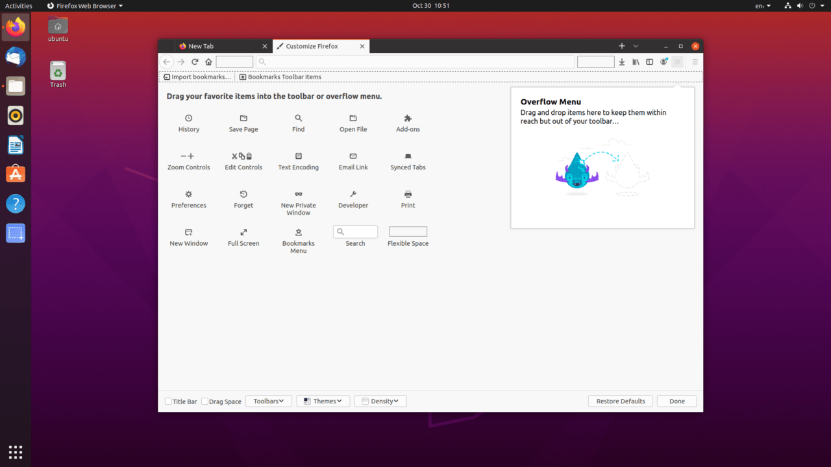
Task: Click the Add-ons puzzle piece item
Action: [x=408, y=123]
